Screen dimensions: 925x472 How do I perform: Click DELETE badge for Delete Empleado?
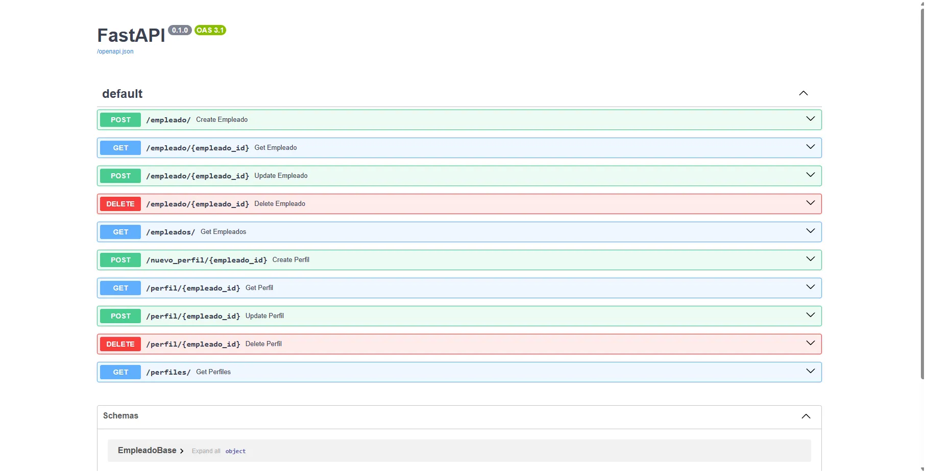120,204
